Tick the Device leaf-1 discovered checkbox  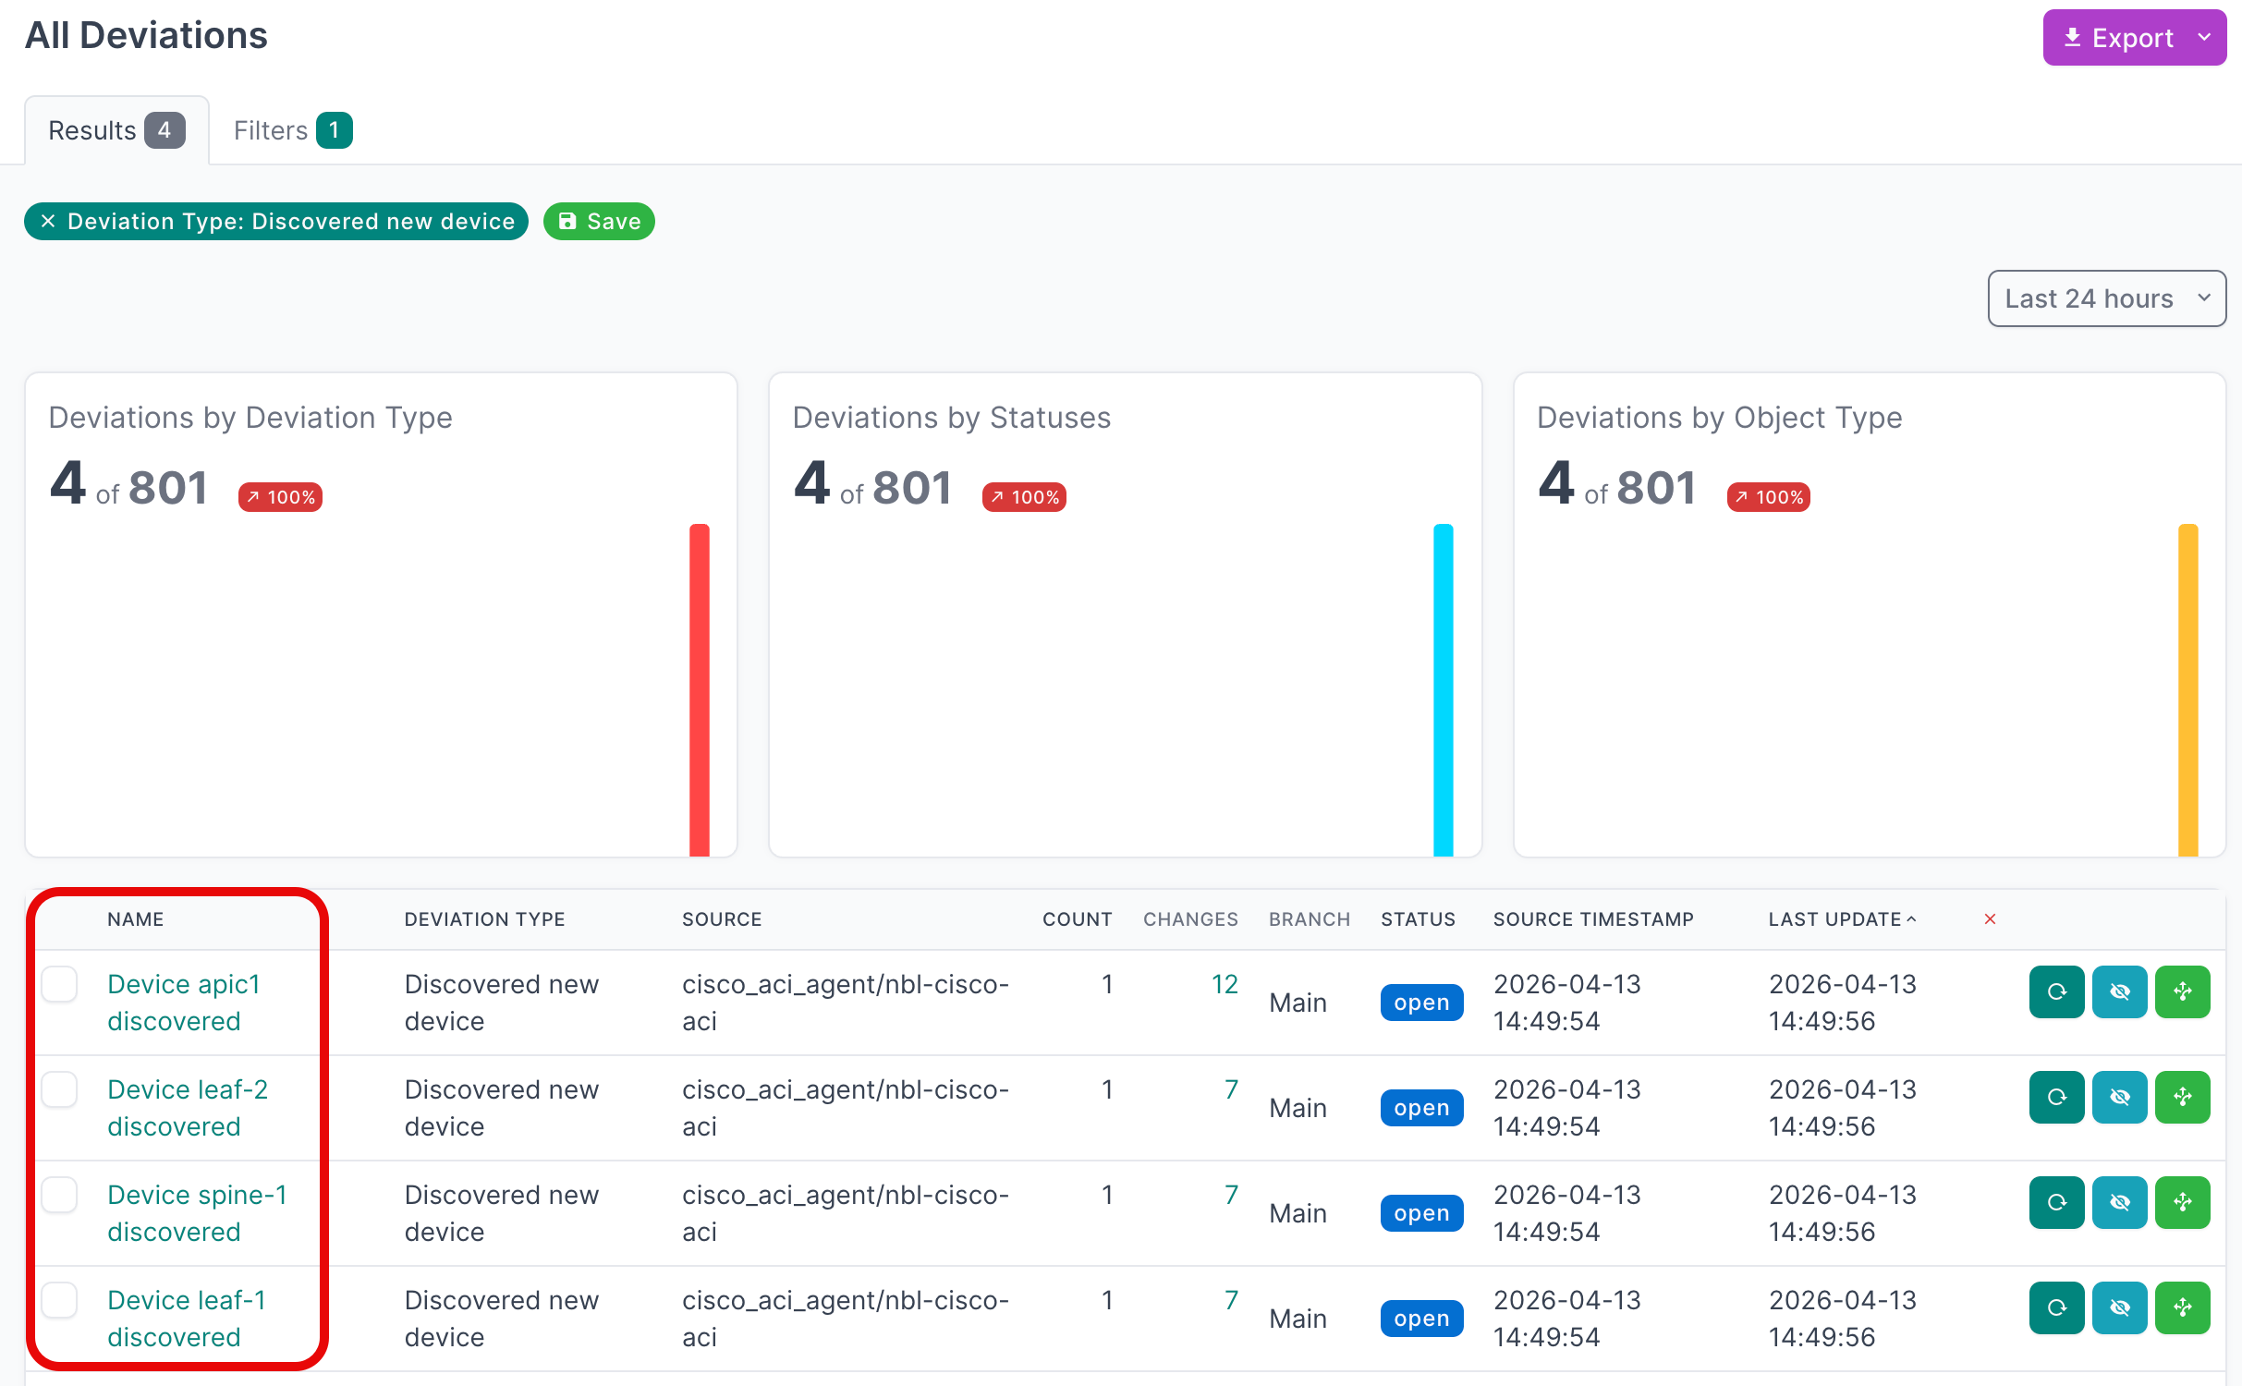(x=59, y=1300)
